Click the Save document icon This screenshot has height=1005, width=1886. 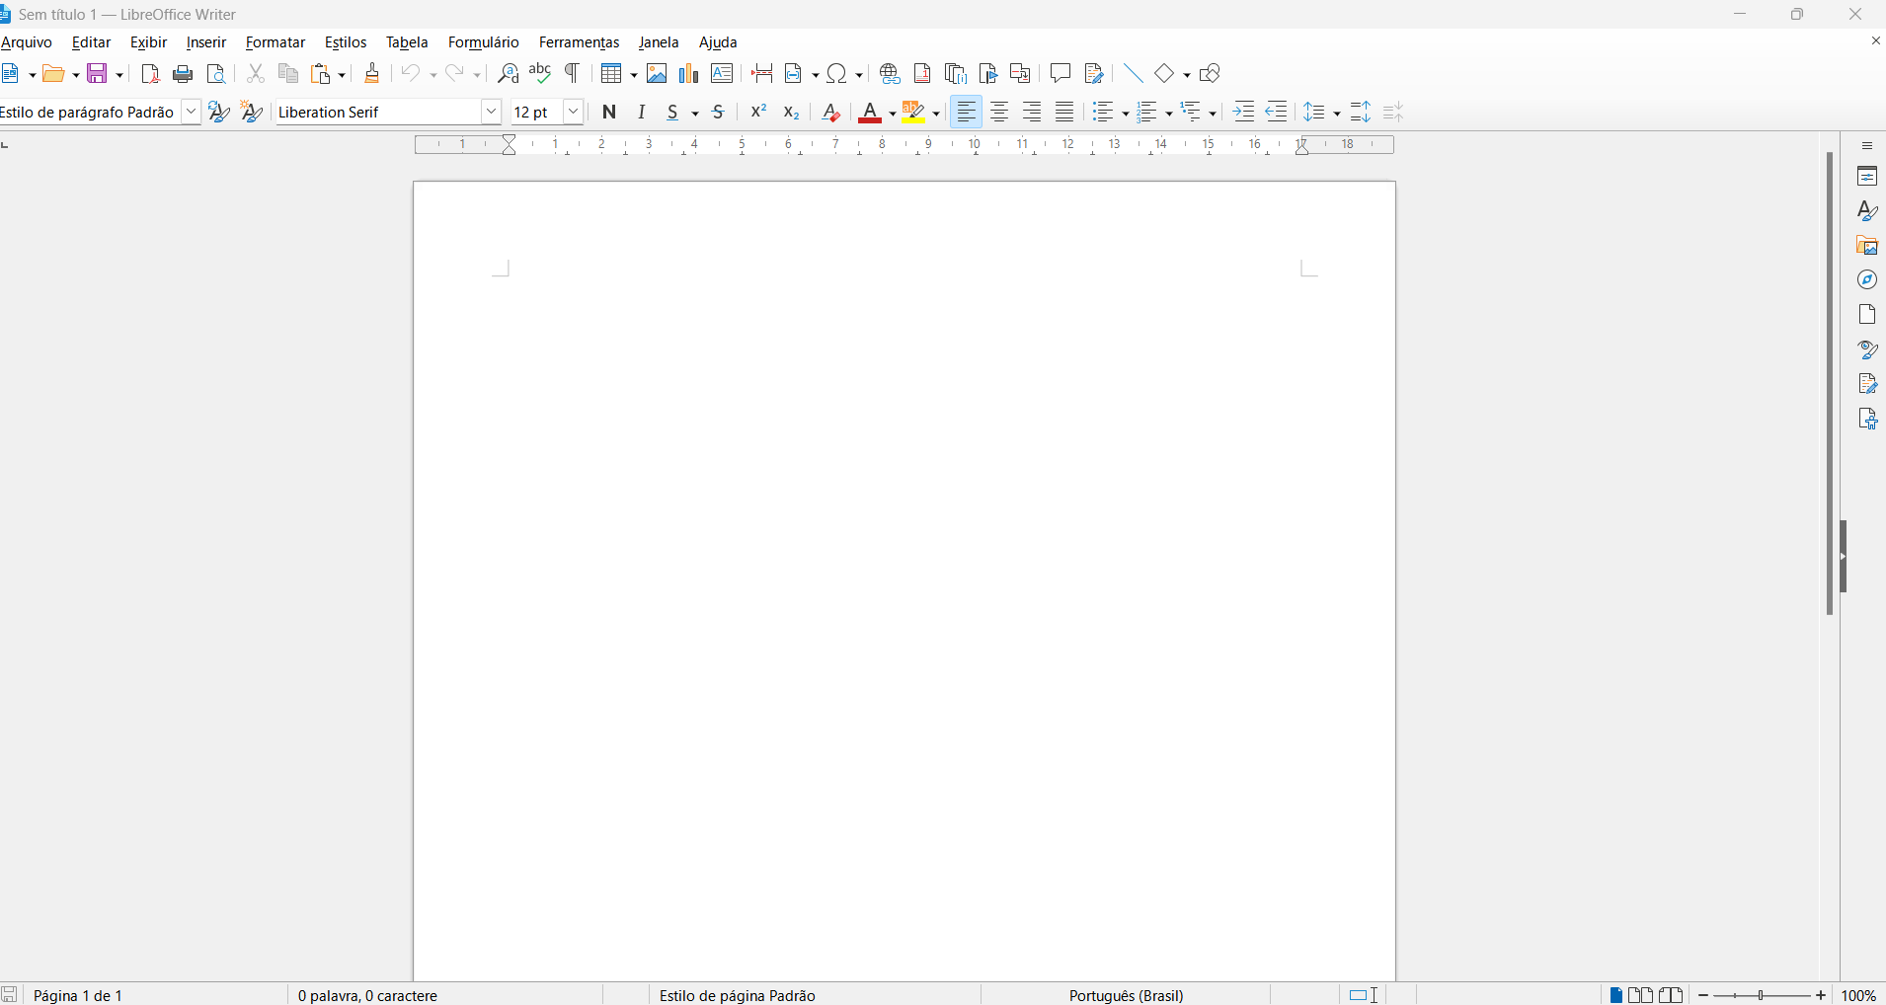coord(98,74)
